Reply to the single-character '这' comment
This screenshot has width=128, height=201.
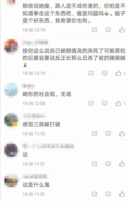(x=108, y=164)
